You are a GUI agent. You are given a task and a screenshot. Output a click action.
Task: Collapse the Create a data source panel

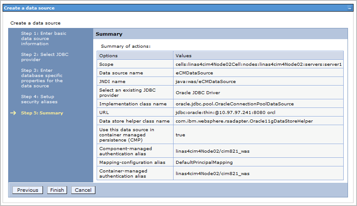(349, 8)
